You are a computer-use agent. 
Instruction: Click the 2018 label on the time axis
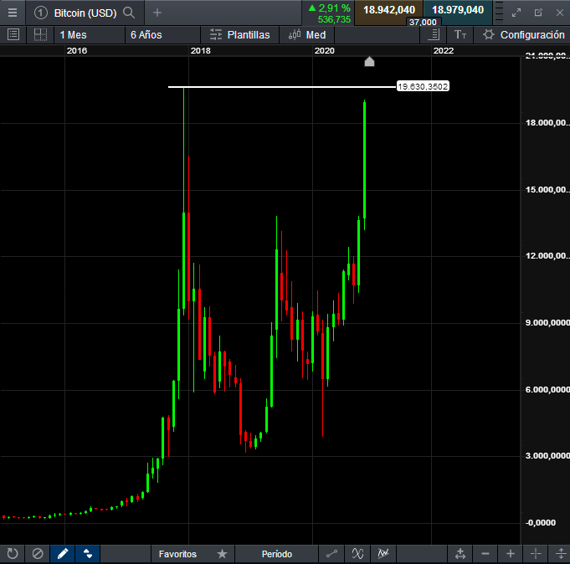tap(201, 50)
